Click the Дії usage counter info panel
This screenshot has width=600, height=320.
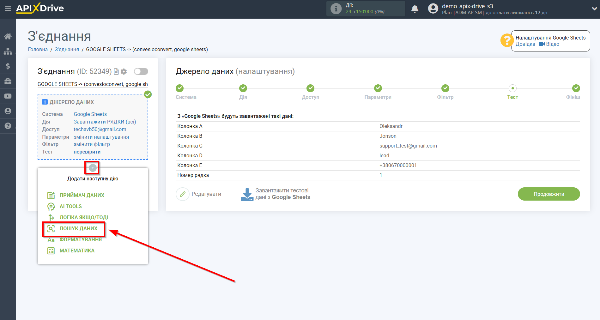tap(366, 9)
